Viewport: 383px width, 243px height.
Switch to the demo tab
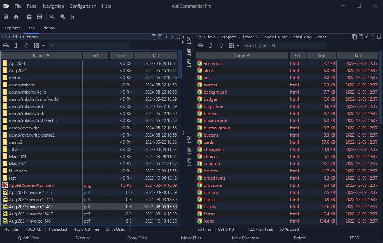[x=49, y=28]
